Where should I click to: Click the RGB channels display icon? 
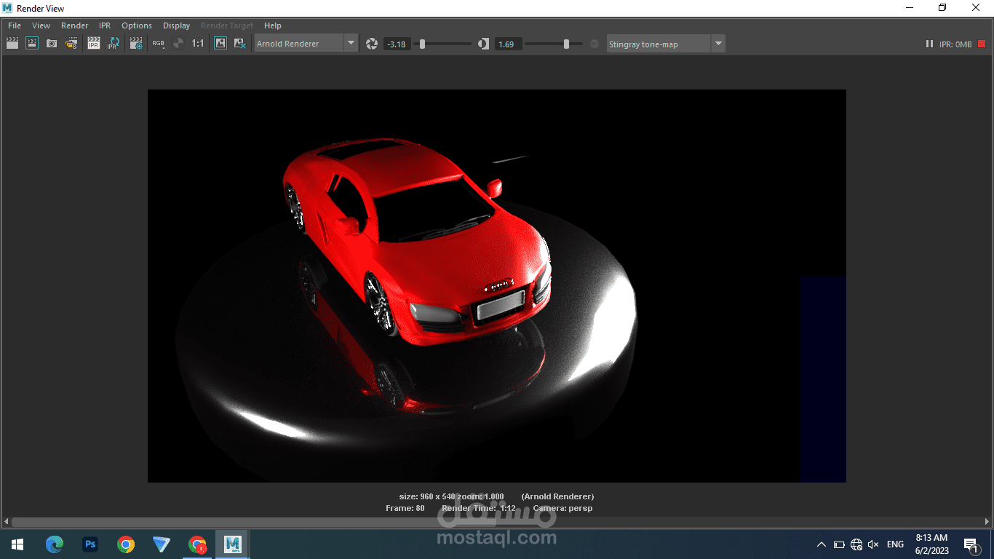tap(159, 44)
